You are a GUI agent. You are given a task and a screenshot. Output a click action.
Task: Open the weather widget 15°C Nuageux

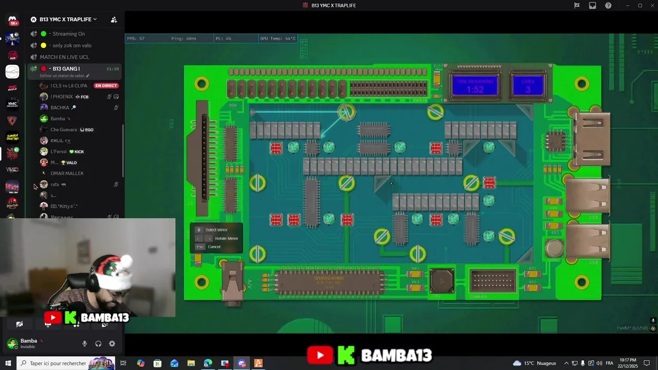coord(535,363)
